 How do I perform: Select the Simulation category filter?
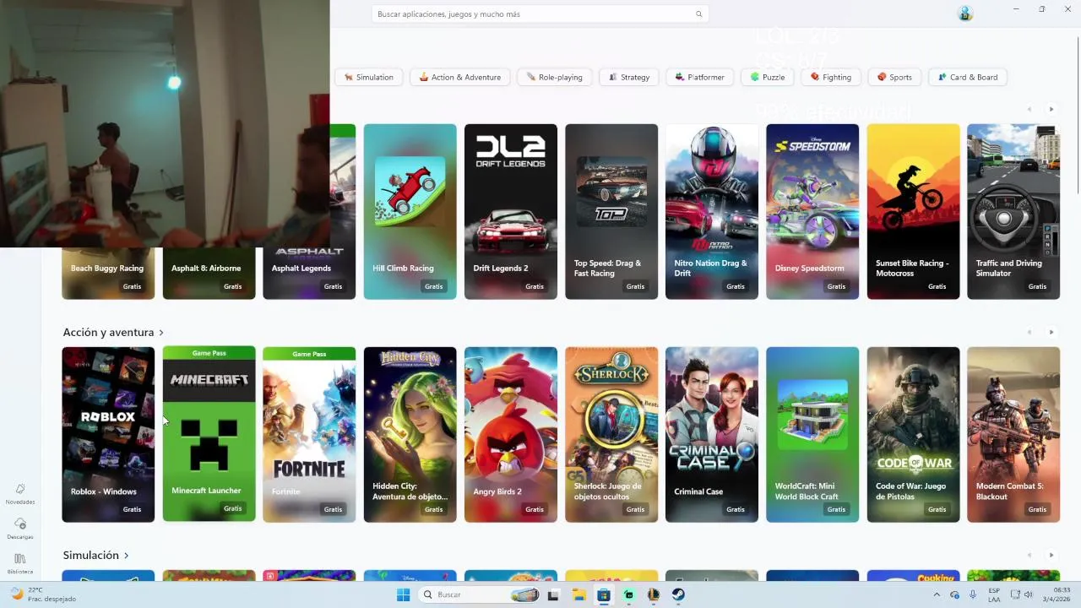pos(369,77)
